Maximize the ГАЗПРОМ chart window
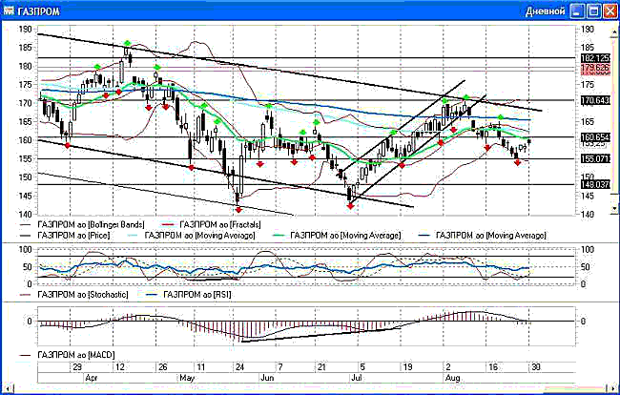 point(593,11)
